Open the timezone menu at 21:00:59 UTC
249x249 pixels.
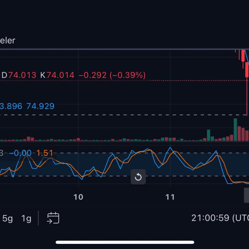click(220, 218)
